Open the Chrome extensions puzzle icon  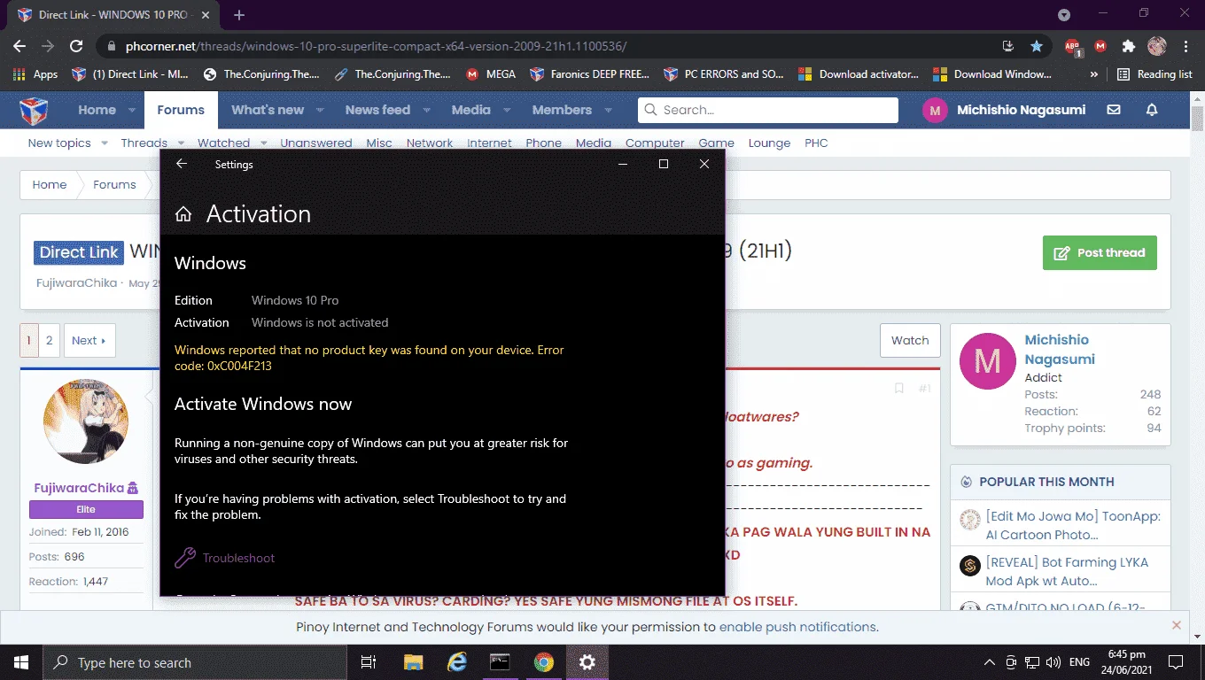tap(1128, 46)
